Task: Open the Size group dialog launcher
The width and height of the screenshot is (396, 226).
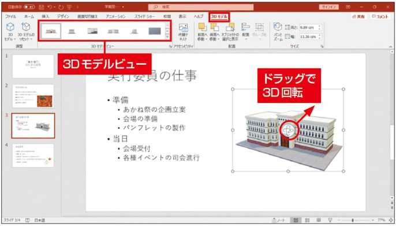Action: pos(322,46)
